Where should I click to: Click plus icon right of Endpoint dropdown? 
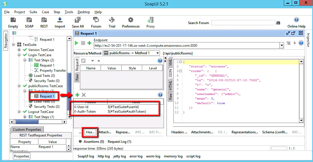[294, 43]
